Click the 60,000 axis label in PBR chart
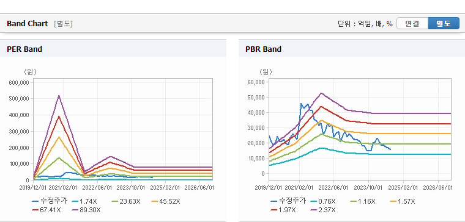The image size is (465, 222). 256,82
